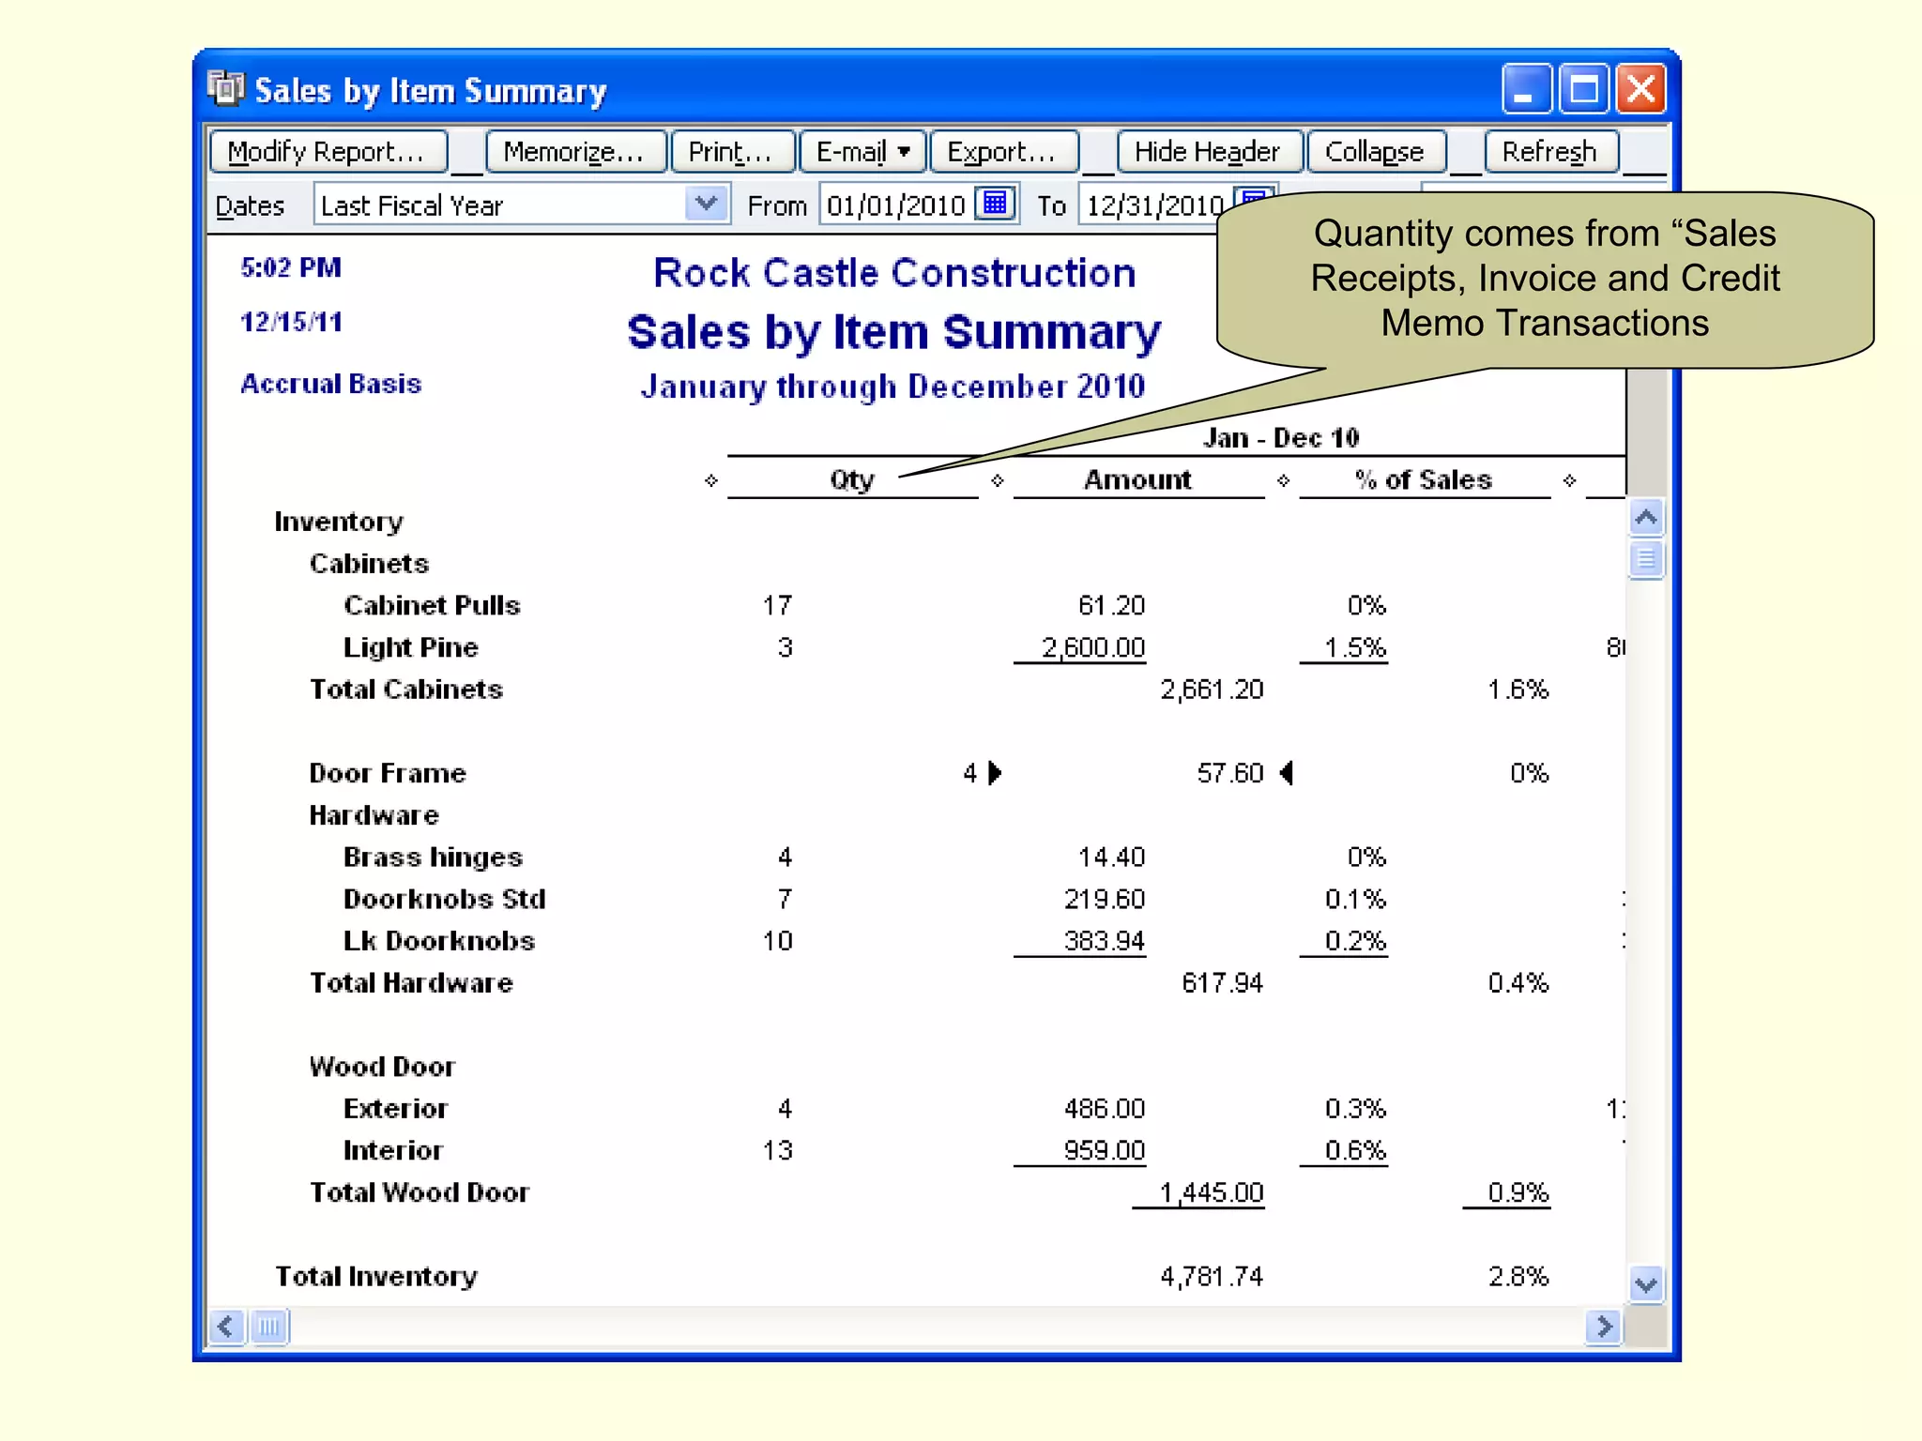Click Door Frame amount 57.60
The height and width of the screenshot is (1441, 1922).
(1230, 773)
